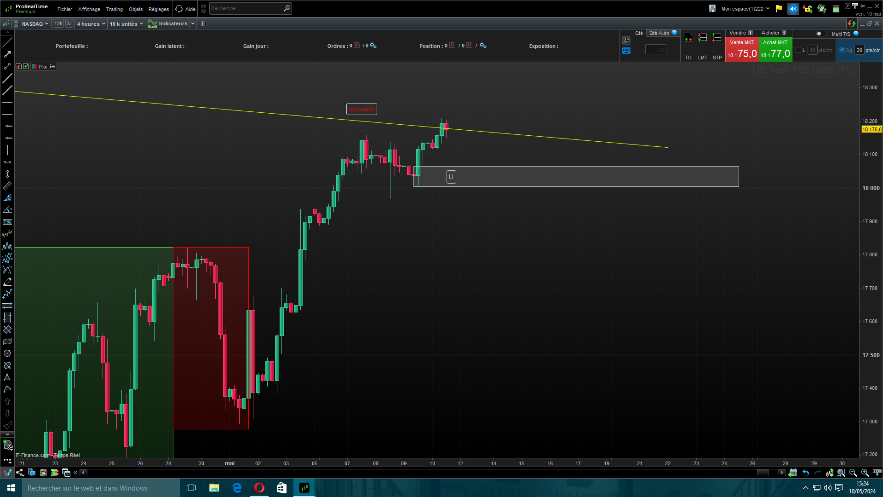Click the Achat MKT buy button
The height and width of the screenshot is (497, 883).
775,50
